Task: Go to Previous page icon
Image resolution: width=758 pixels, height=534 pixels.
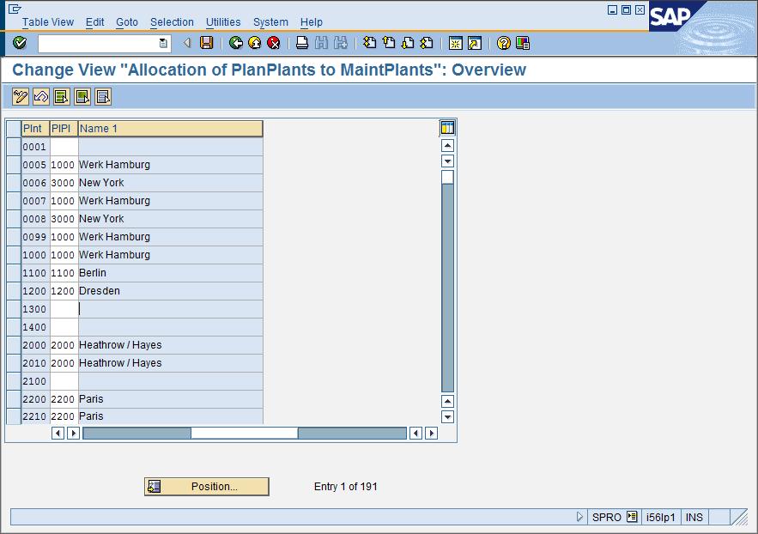Action: [389, 43]
